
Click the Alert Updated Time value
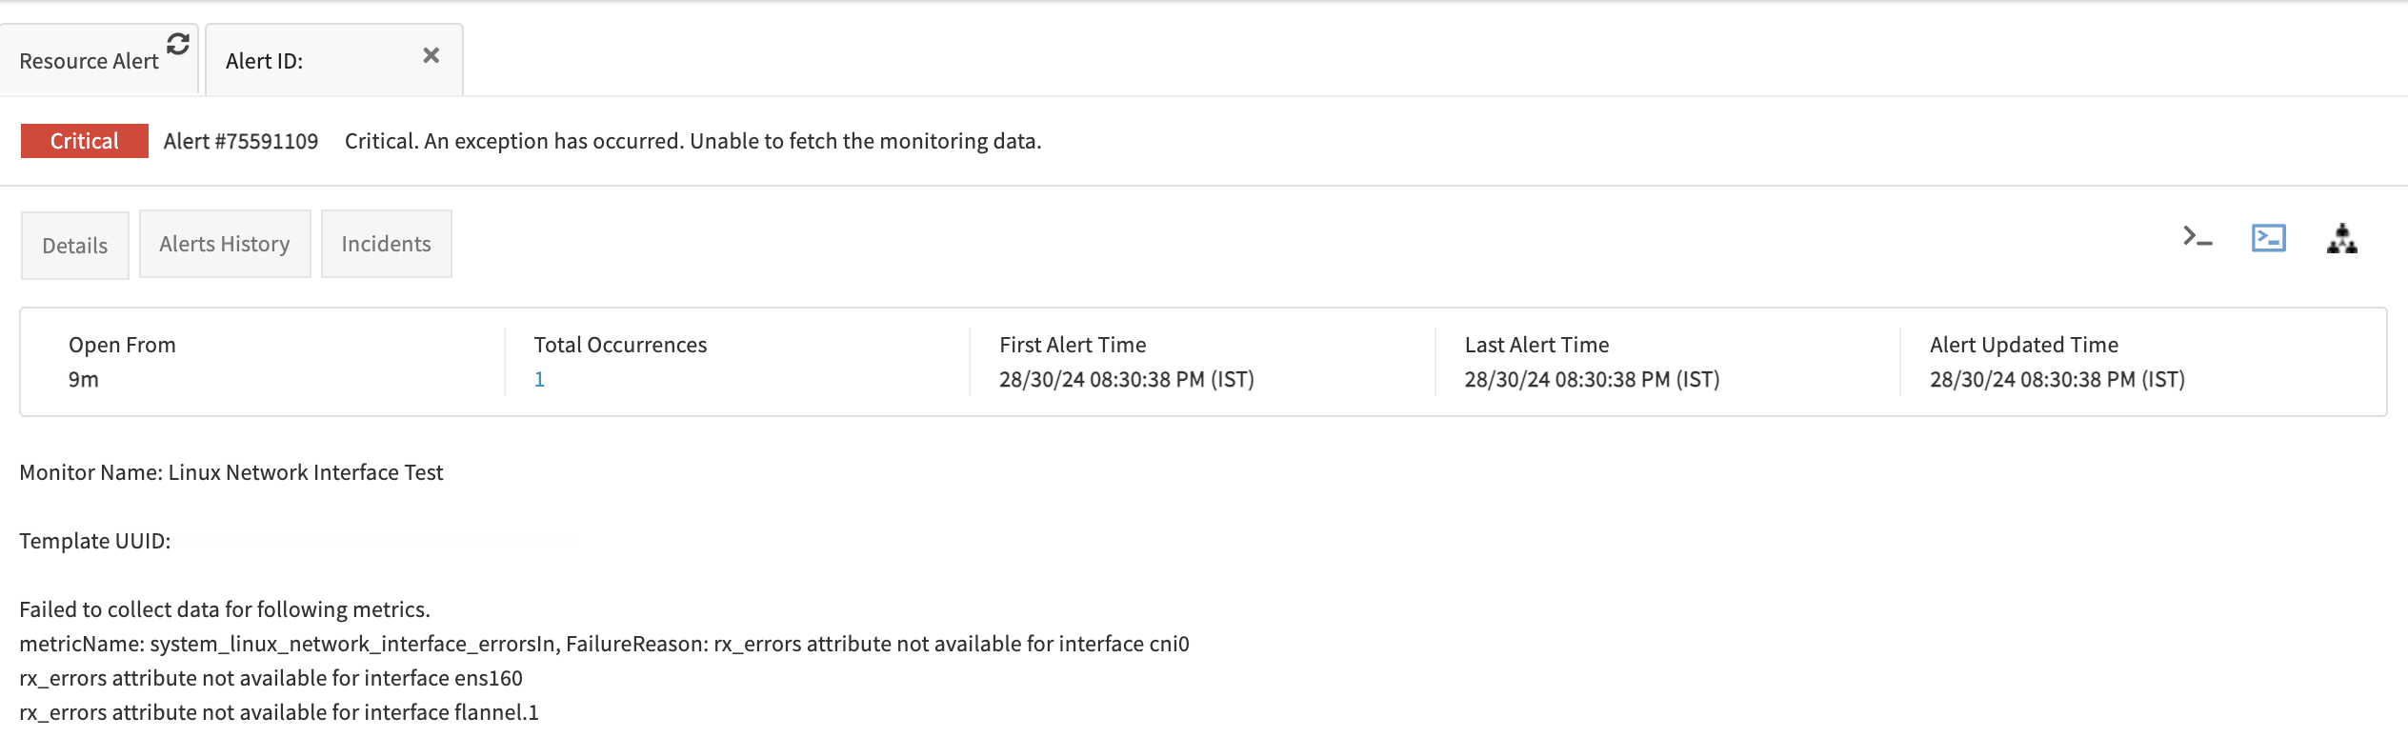pos(2057,378)
